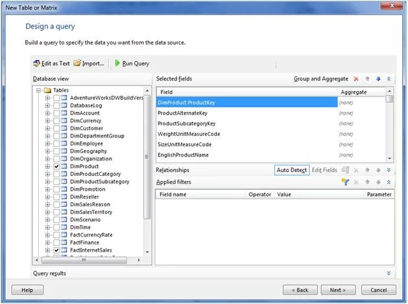408x304 pixels.
Task: Click the Help button
Action: pos(27,290)
